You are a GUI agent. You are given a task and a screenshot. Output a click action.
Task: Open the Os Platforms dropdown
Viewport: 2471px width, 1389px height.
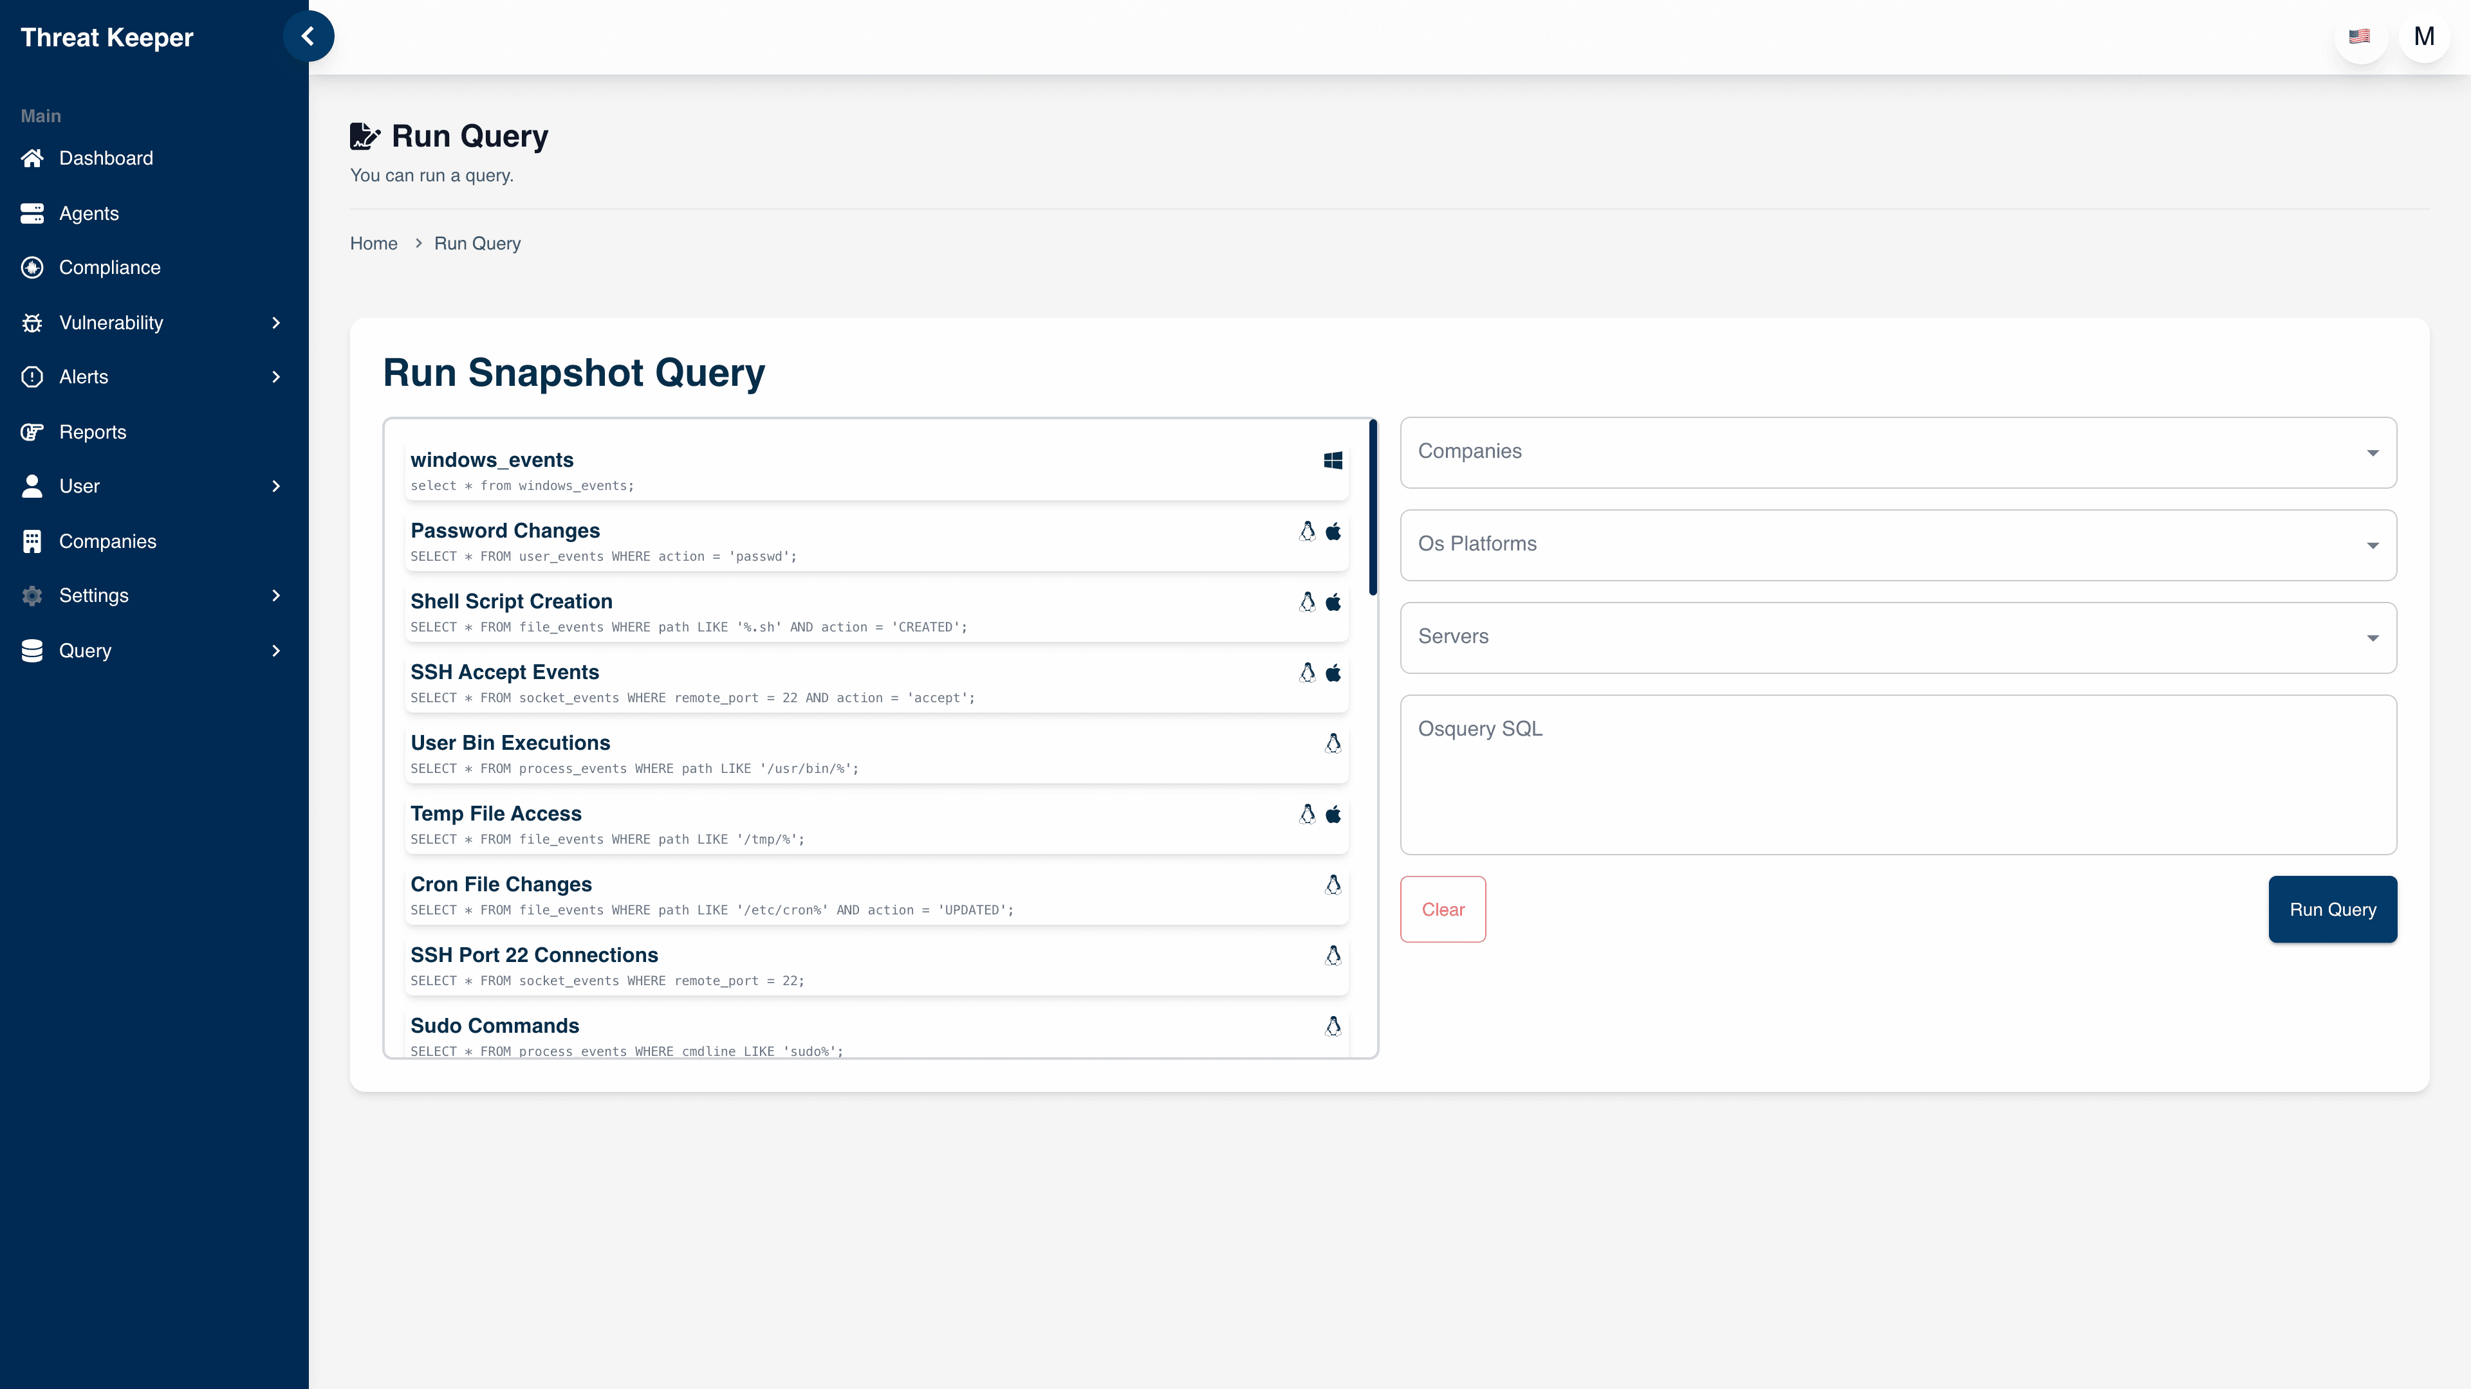point(1898,545)
